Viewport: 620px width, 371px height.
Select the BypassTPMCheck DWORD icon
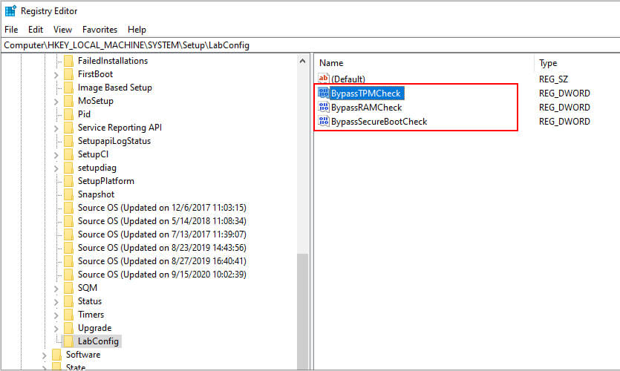(324, 93)
